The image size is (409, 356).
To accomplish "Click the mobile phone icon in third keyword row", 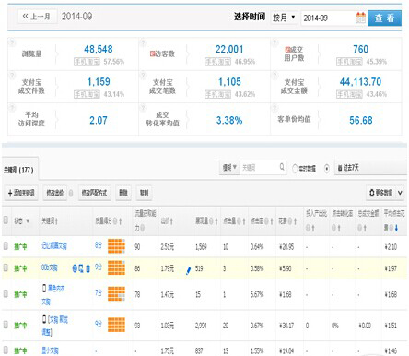I will click(44, 288).
